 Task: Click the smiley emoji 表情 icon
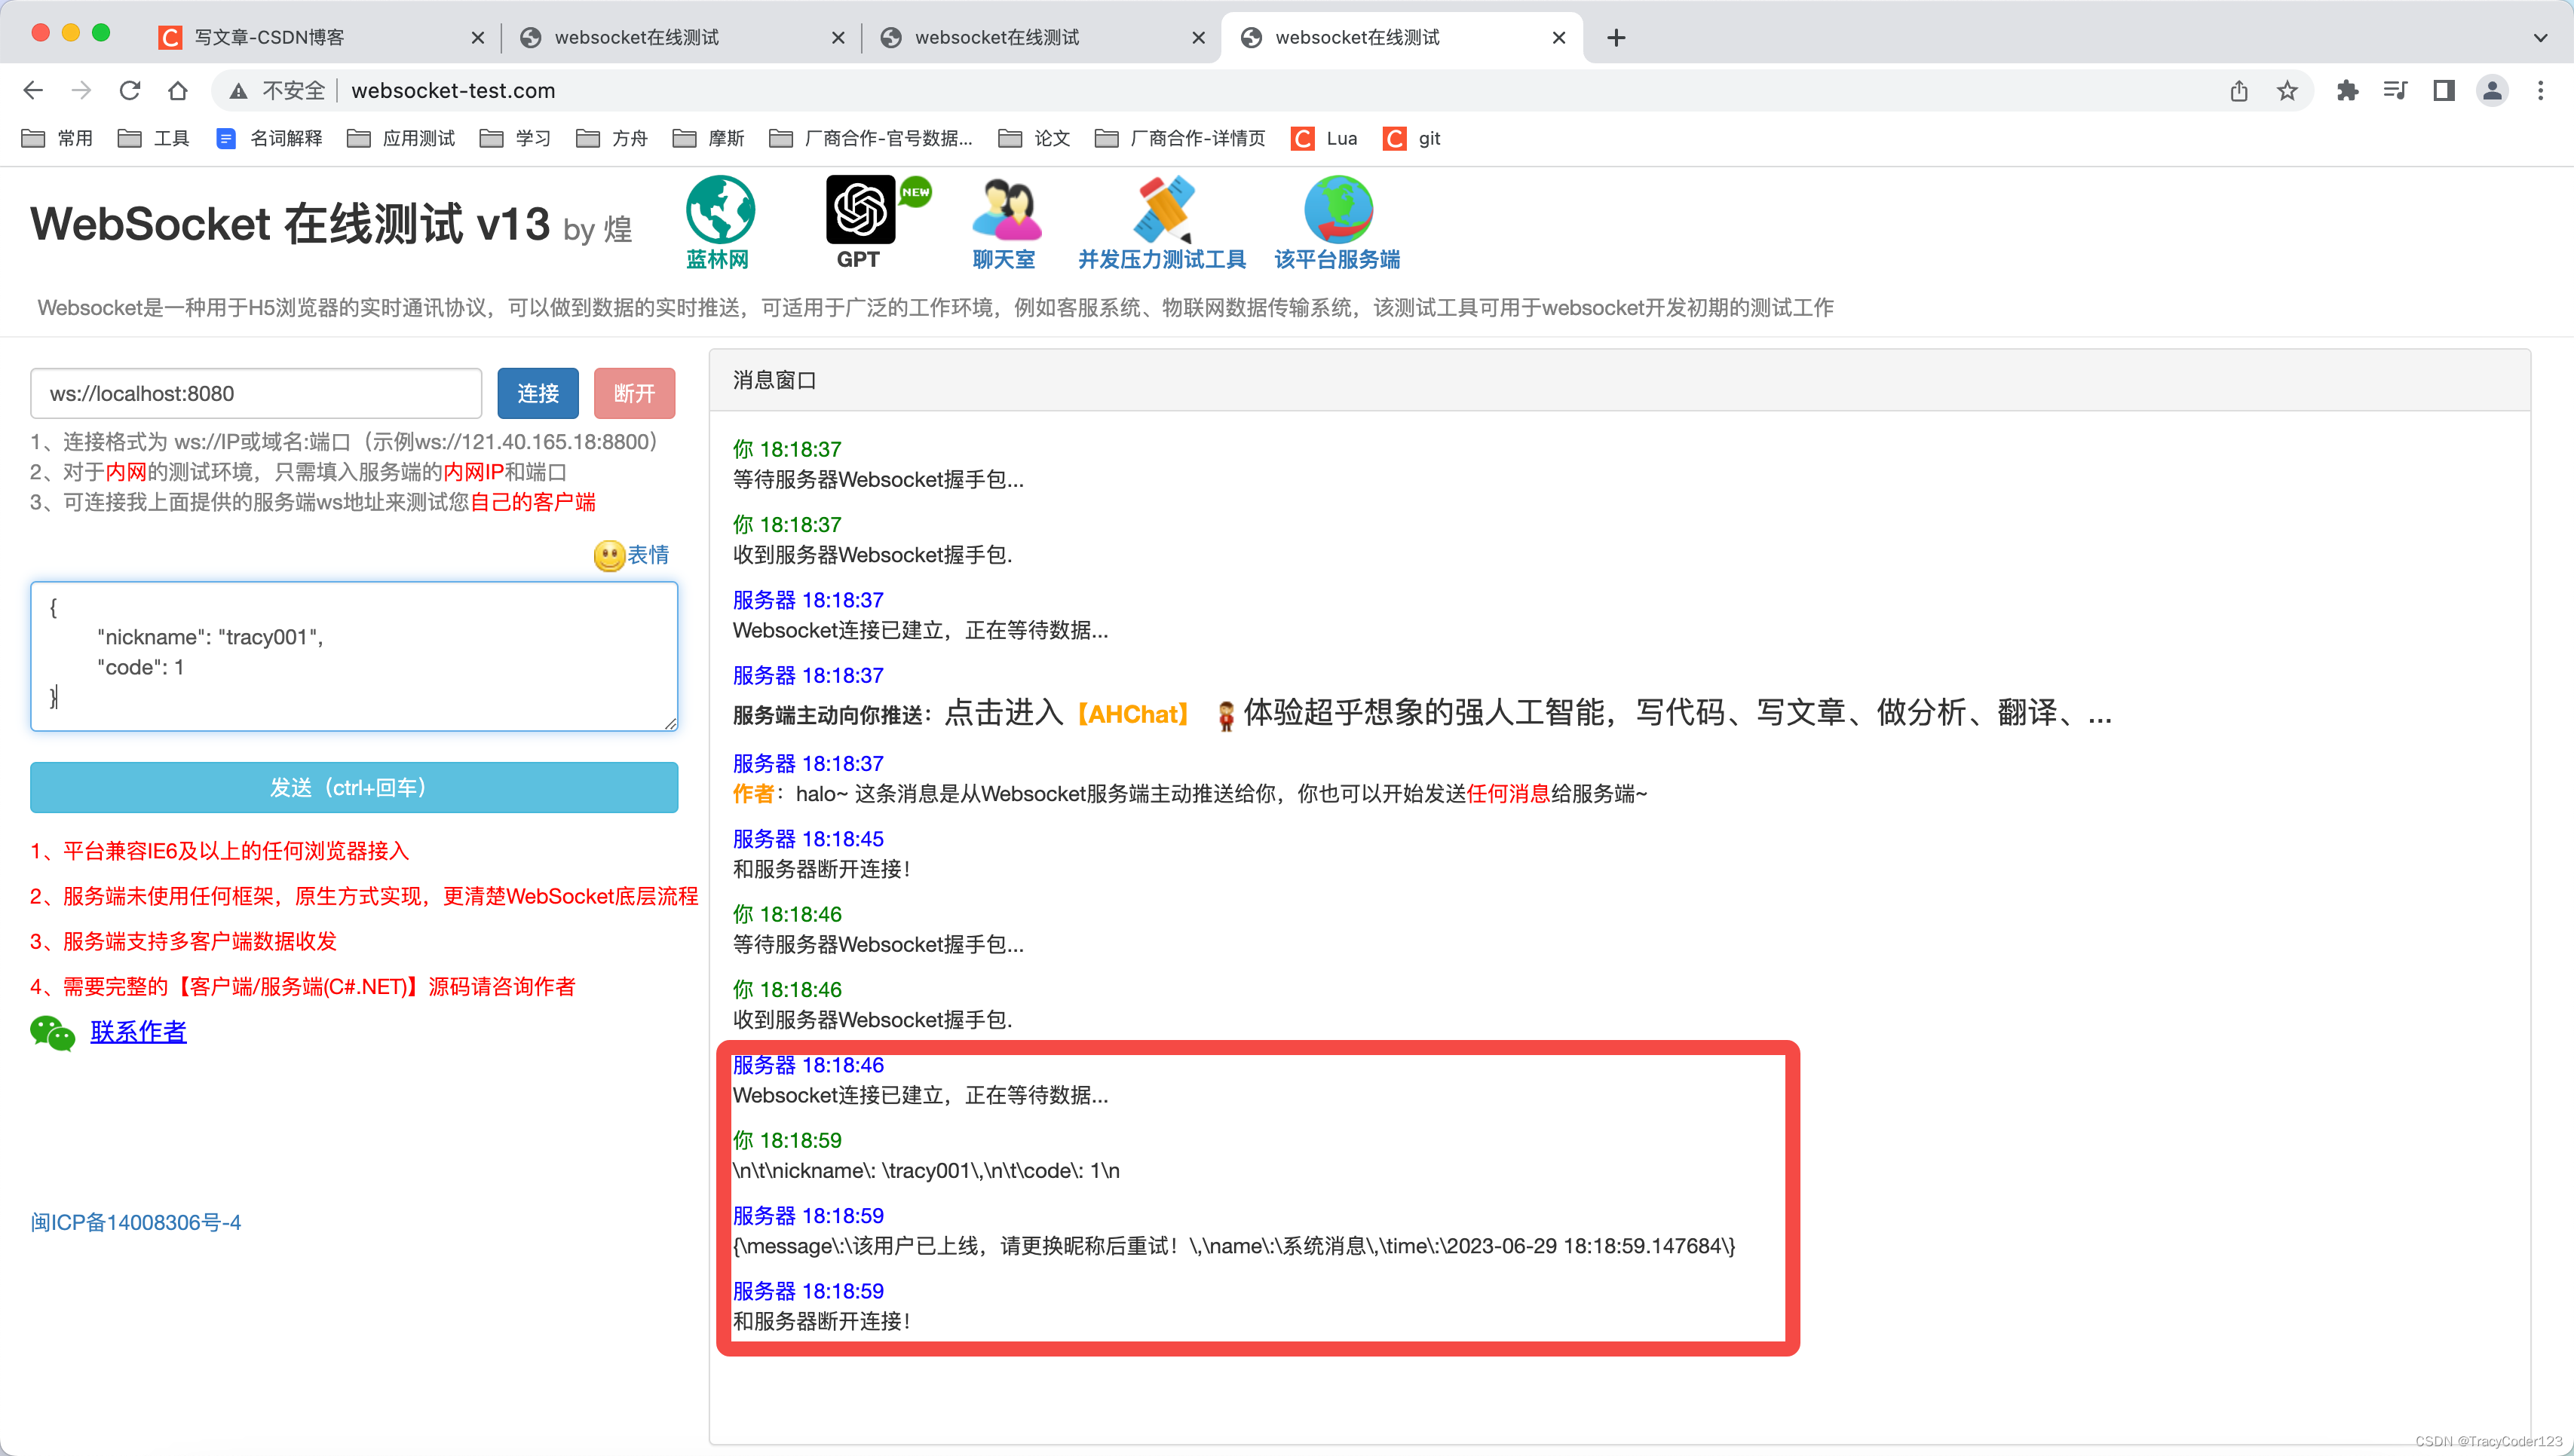tap(608, 556)
